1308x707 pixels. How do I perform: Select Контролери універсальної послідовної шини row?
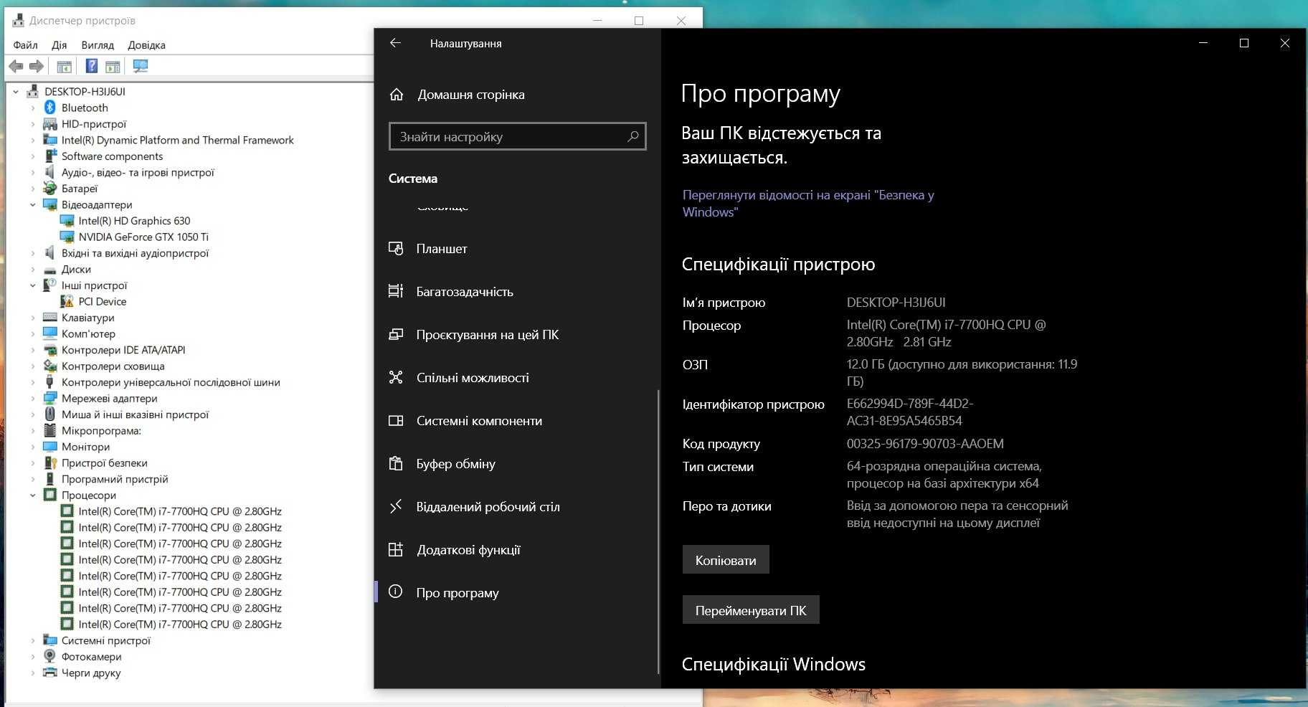171,382
